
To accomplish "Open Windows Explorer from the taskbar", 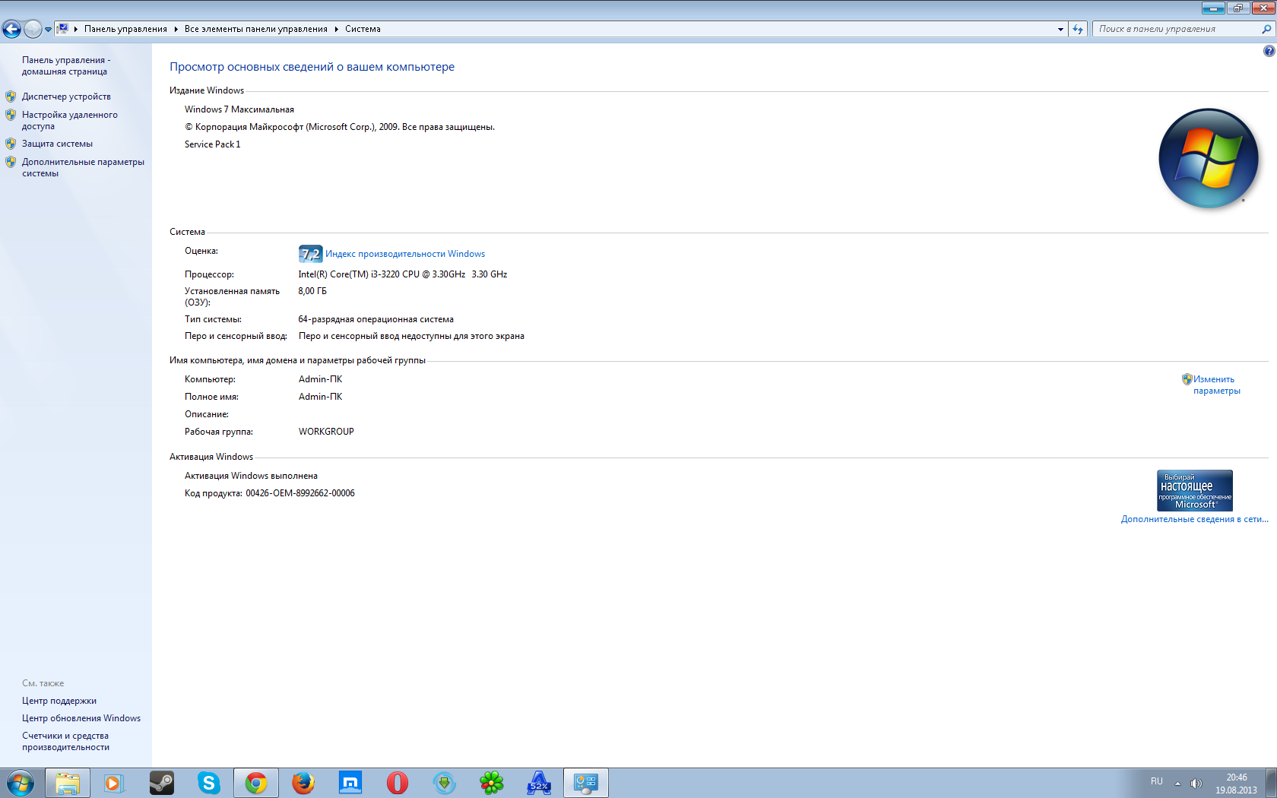I will point(68,783).
